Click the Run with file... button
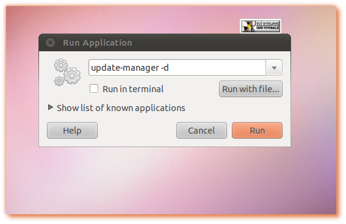 coord(251,89)
